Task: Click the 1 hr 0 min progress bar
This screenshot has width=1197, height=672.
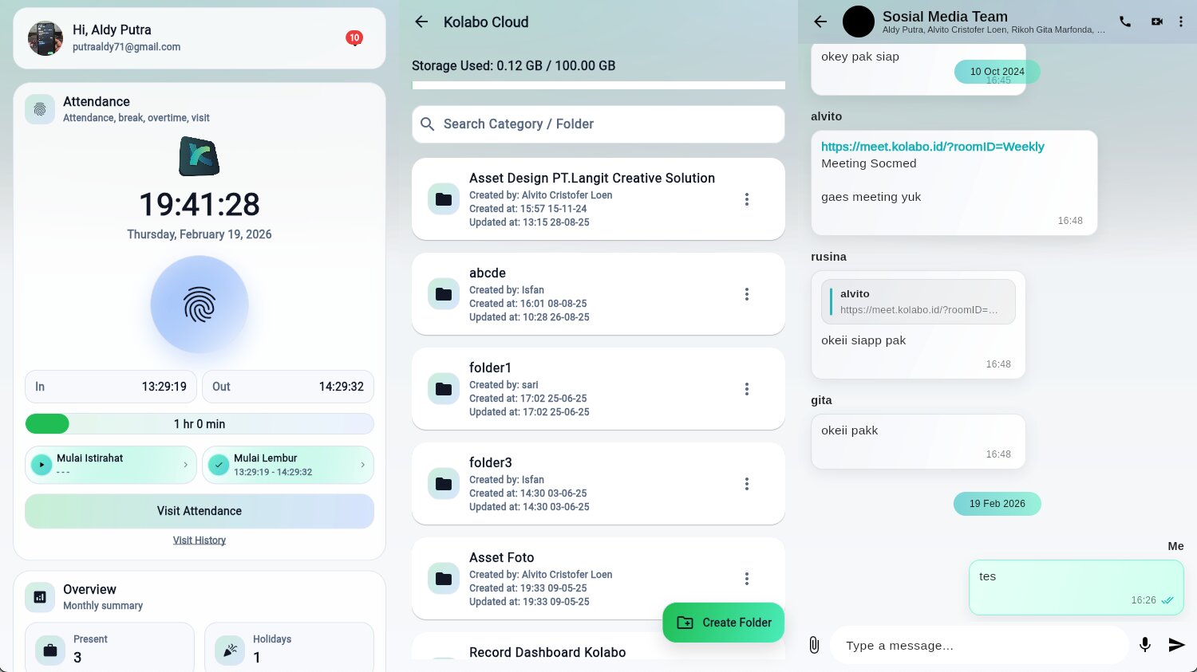Action: (199, 424)
